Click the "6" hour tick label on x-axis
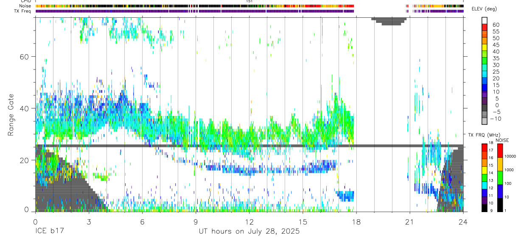 coord(142,221)
